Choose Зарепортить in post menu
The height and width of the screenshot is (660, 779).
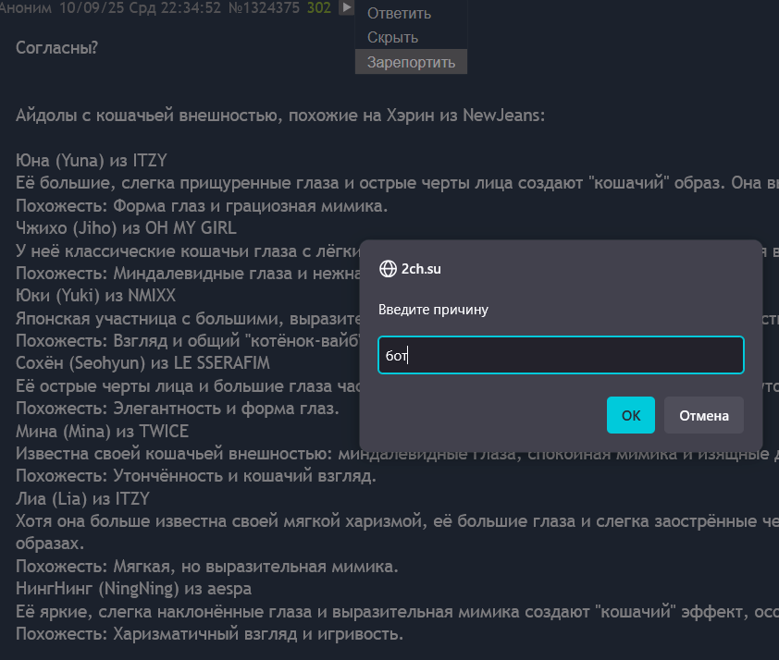click(411, 62)
